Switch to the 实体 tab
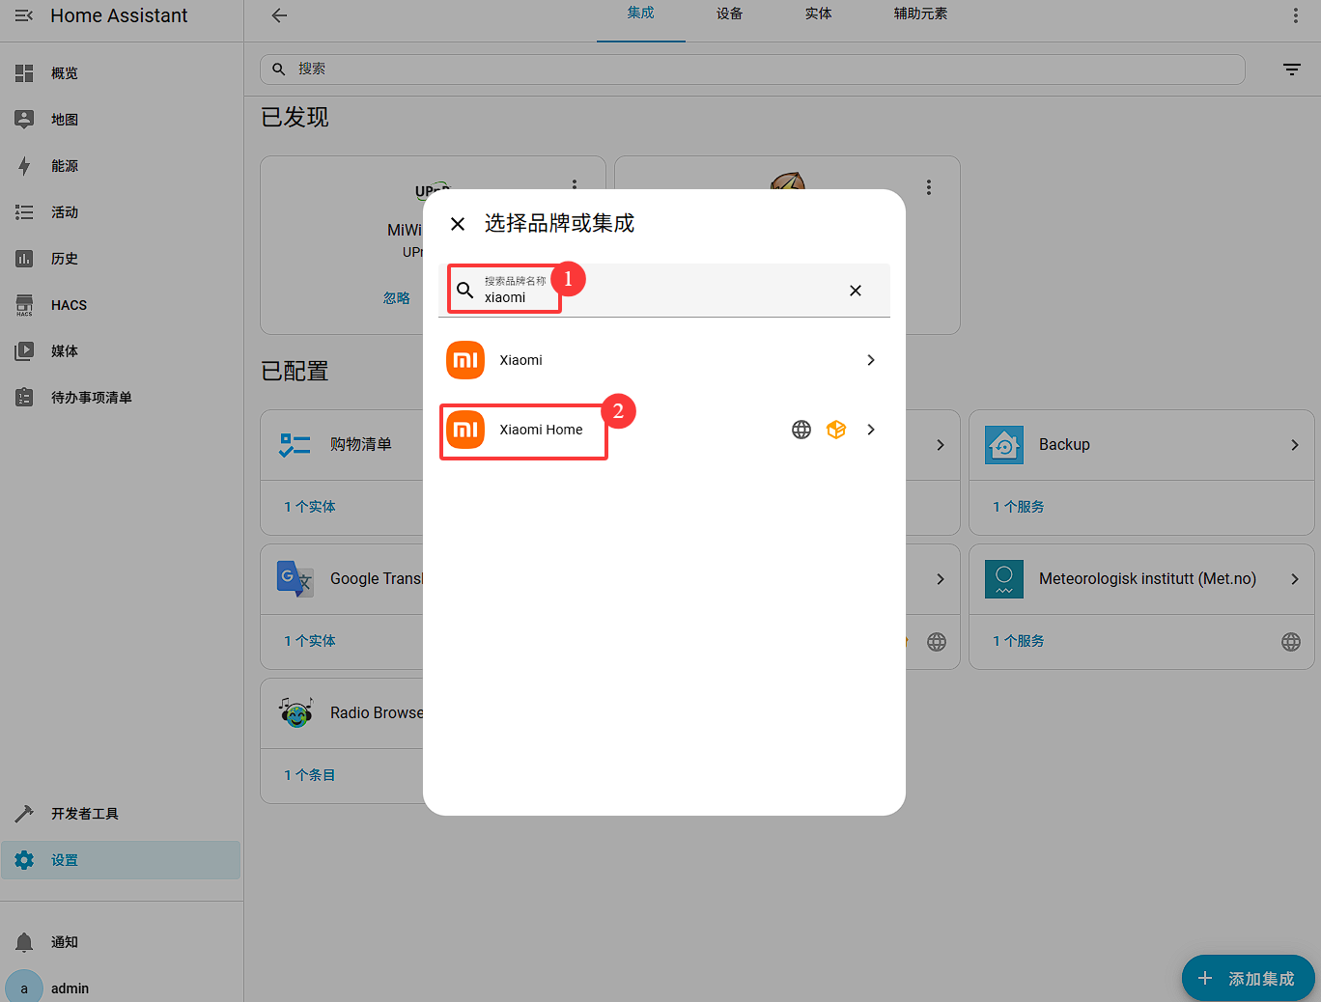 [x=818, y=14]
